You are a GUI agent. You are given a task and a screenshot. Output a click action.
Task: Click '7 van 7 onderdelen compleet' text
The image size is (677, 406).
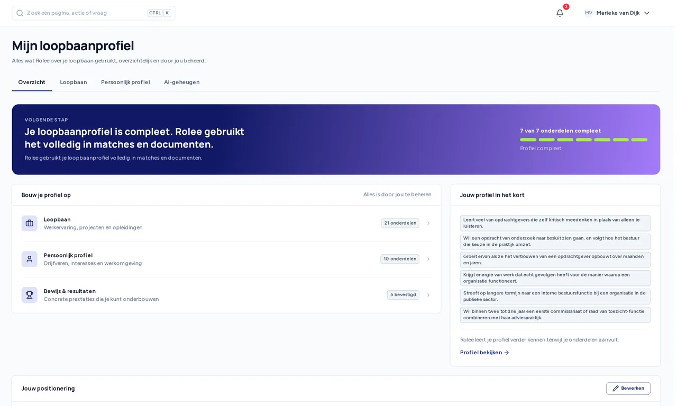click(560, 131)
